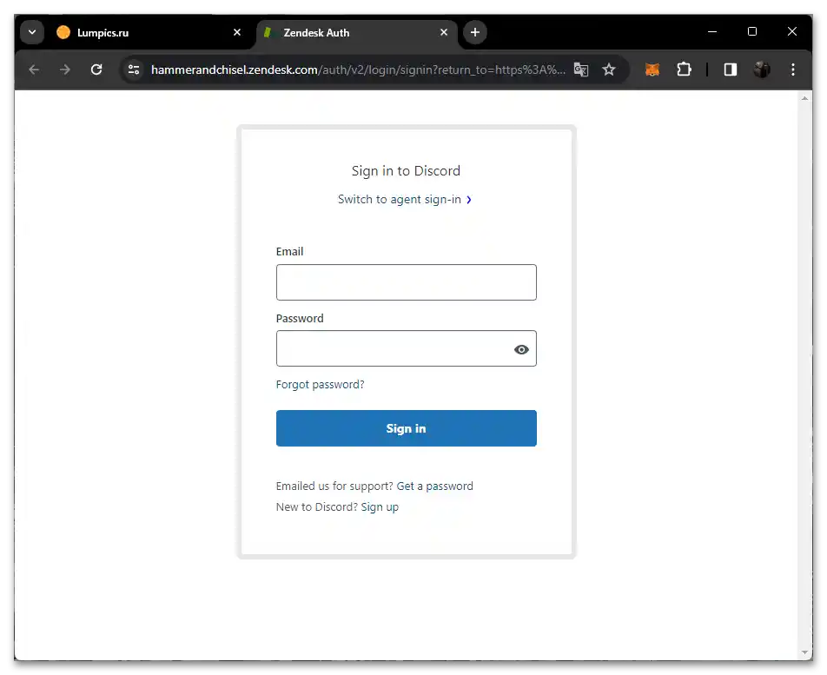
Task: Minimize the browser window
Action: click(712, 31)
